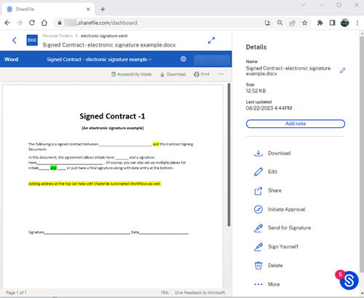Screen dimensions: 364x298
Task: Select Initiate Approval action
Action: pyautogui.click(x=280, y=209)
